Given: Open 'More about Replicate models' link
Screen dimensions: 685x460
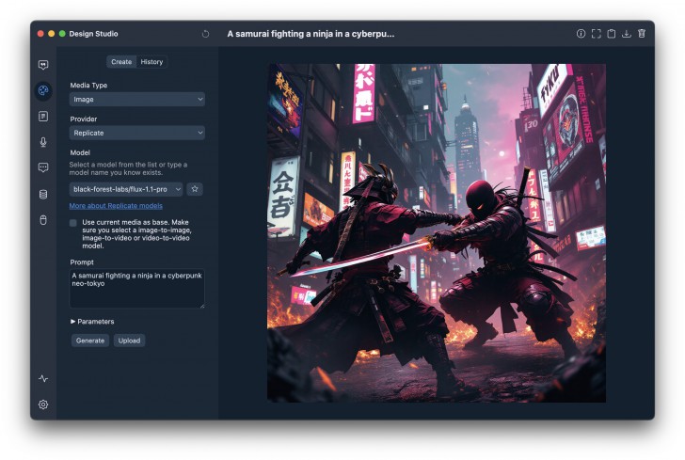Looking at the screenshot, I should pos(116,206).
